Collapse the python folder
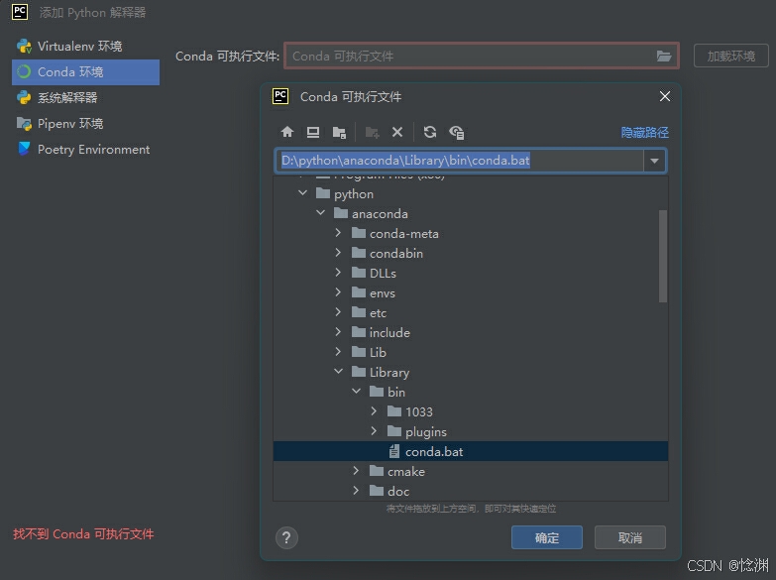This screenshot has width=776, height=580. (x=303, y=193)
